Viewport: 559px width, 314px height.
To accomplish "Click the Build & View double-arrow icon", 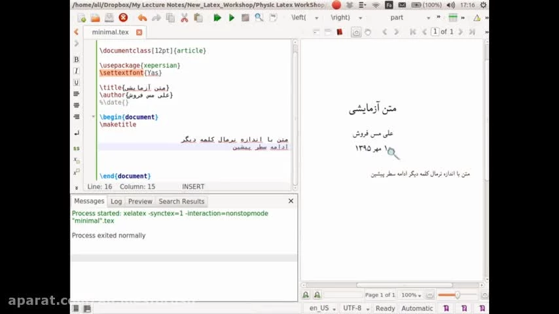I will [217, 18].
